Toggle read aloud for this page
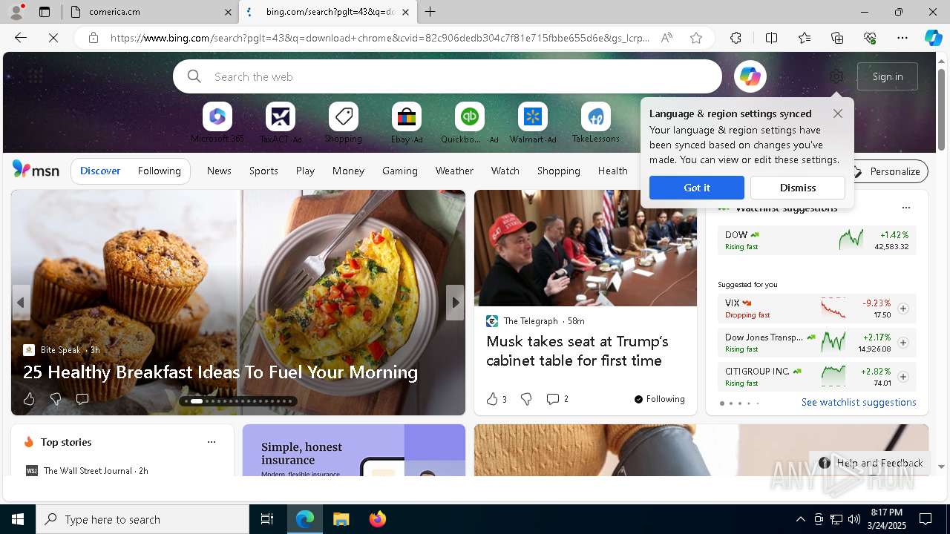The image size is (950, 534). point(666,38)
